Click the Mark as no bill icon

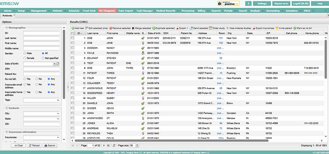(x=294, y=28)
